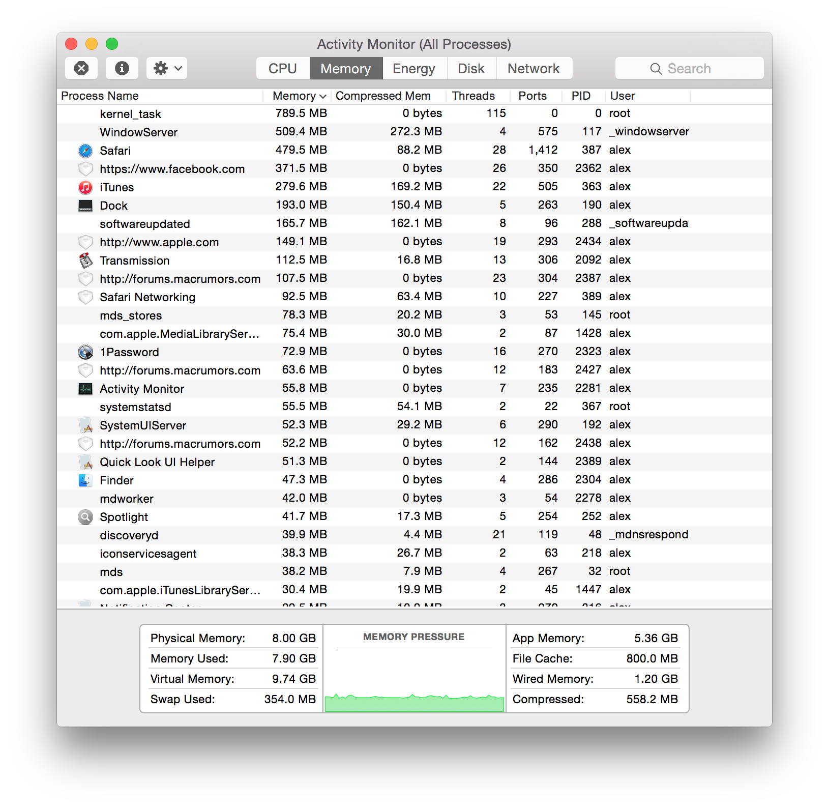Focus the Search field
Viewport: 829px width, 808px height.
pyautogui.click(x=690, y=68)
